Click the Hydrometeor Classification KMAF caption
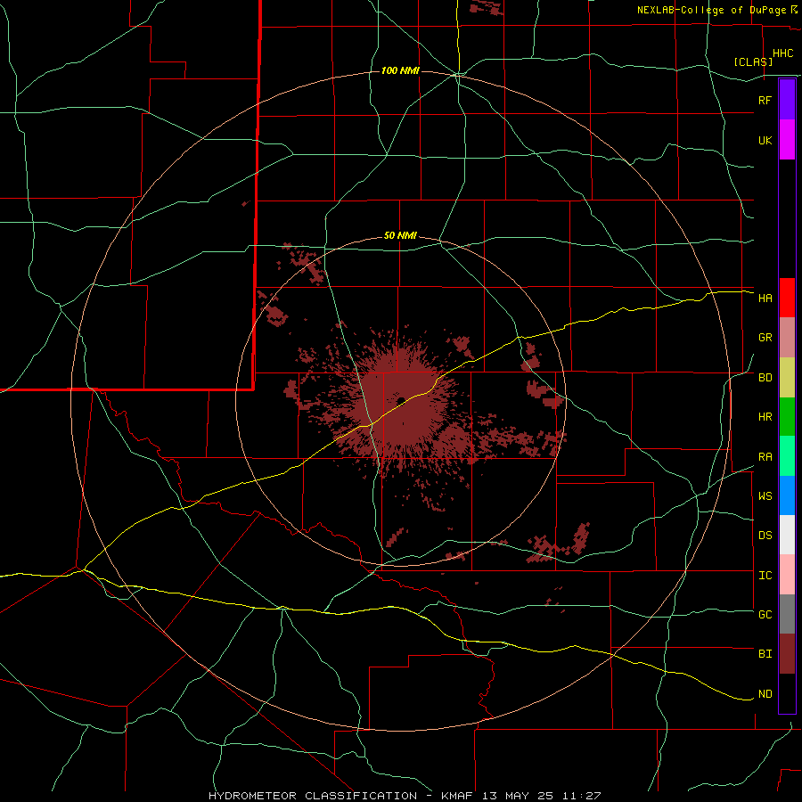This screenshot has width=802, height=802. pos(405,796)
